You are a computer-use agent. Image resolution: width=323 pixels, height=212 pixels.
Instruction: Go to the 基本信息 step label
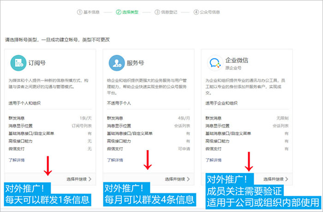point(91,12)
